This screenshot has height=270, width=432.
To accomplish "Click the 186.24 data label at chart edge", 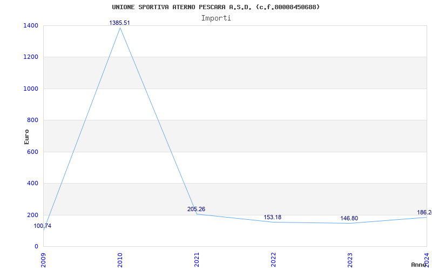I will coord(424,212).
